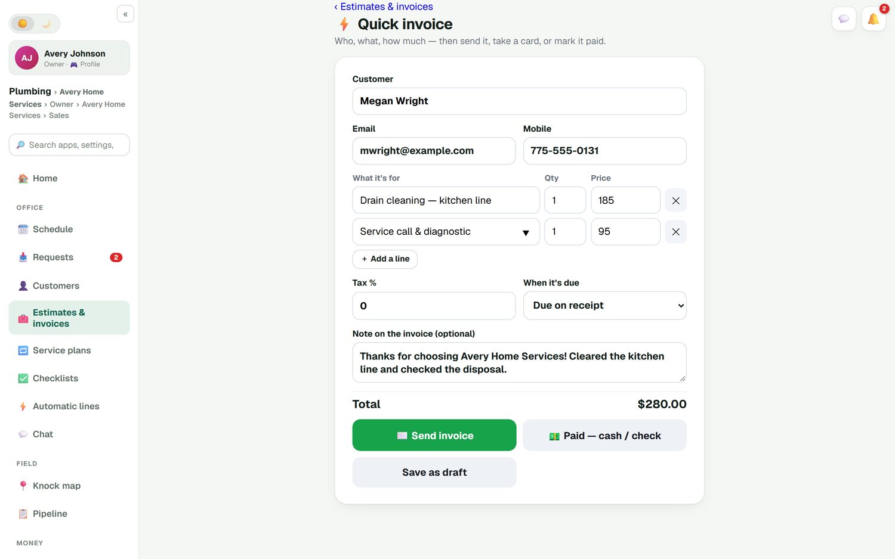Click Qty field for Drain cleaning

[565, 200]
